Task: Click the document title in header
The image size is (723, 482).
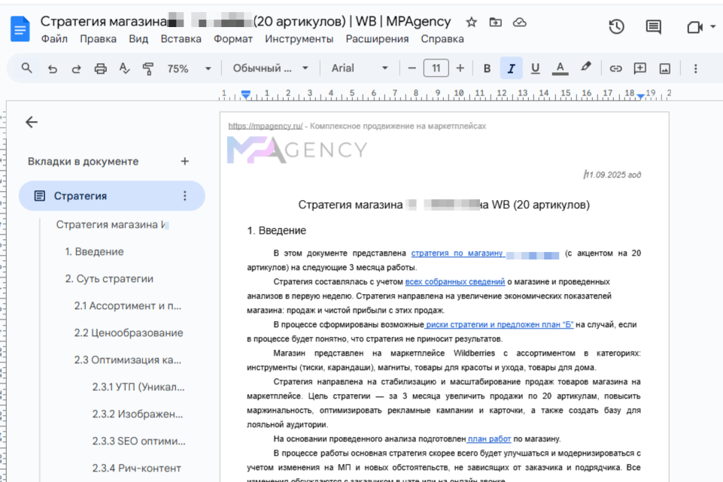Action: pyautogui.click(x=245, y=21)
